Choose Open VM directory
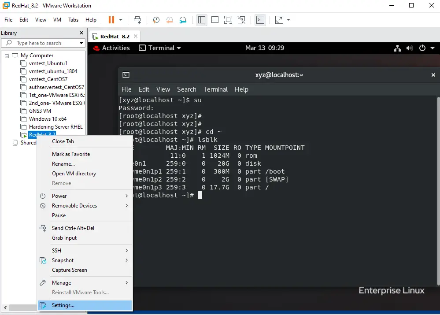This screenshot has height=315, width=440. pyautogui.click(x=85, y=174)
